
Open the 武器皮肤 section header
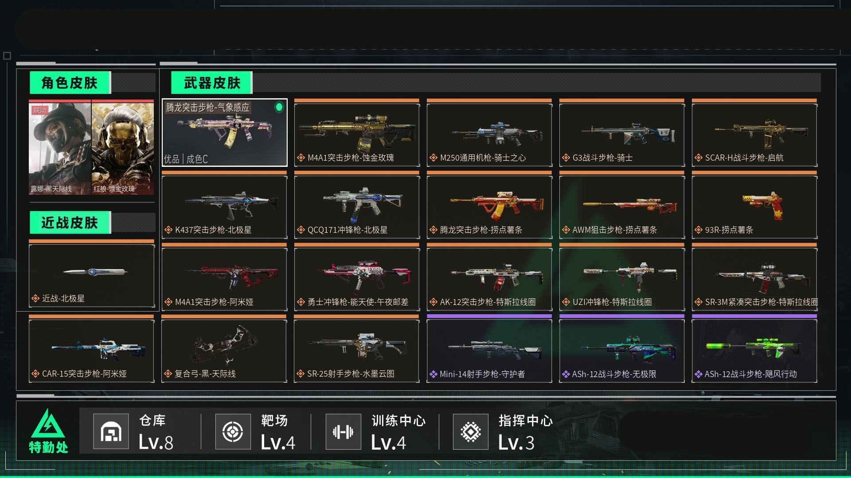pyautogui.click(x=212, y=83)
